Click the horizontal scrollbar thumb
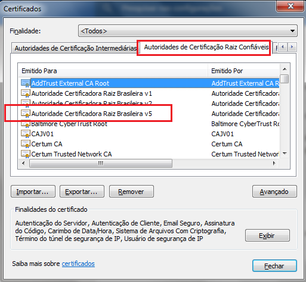The image size is (306, 282). pyautogui.click(x=101, y=163)
